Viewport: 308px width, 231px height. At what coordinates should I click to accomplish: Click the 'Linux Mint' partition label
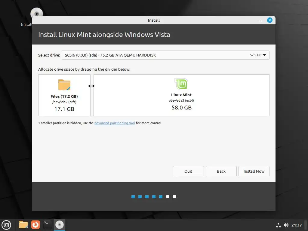tap(181, 95)
